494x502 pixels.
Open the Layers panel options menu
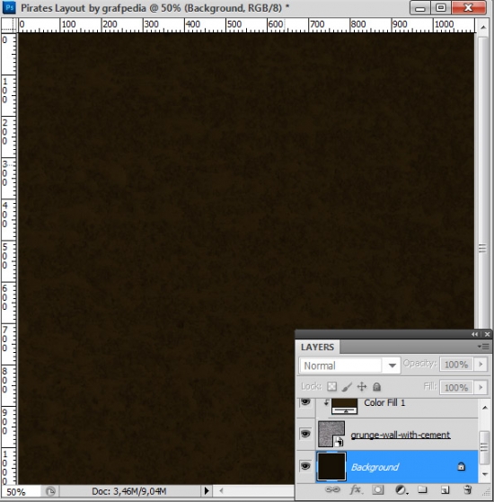click(x=483, y=347)
